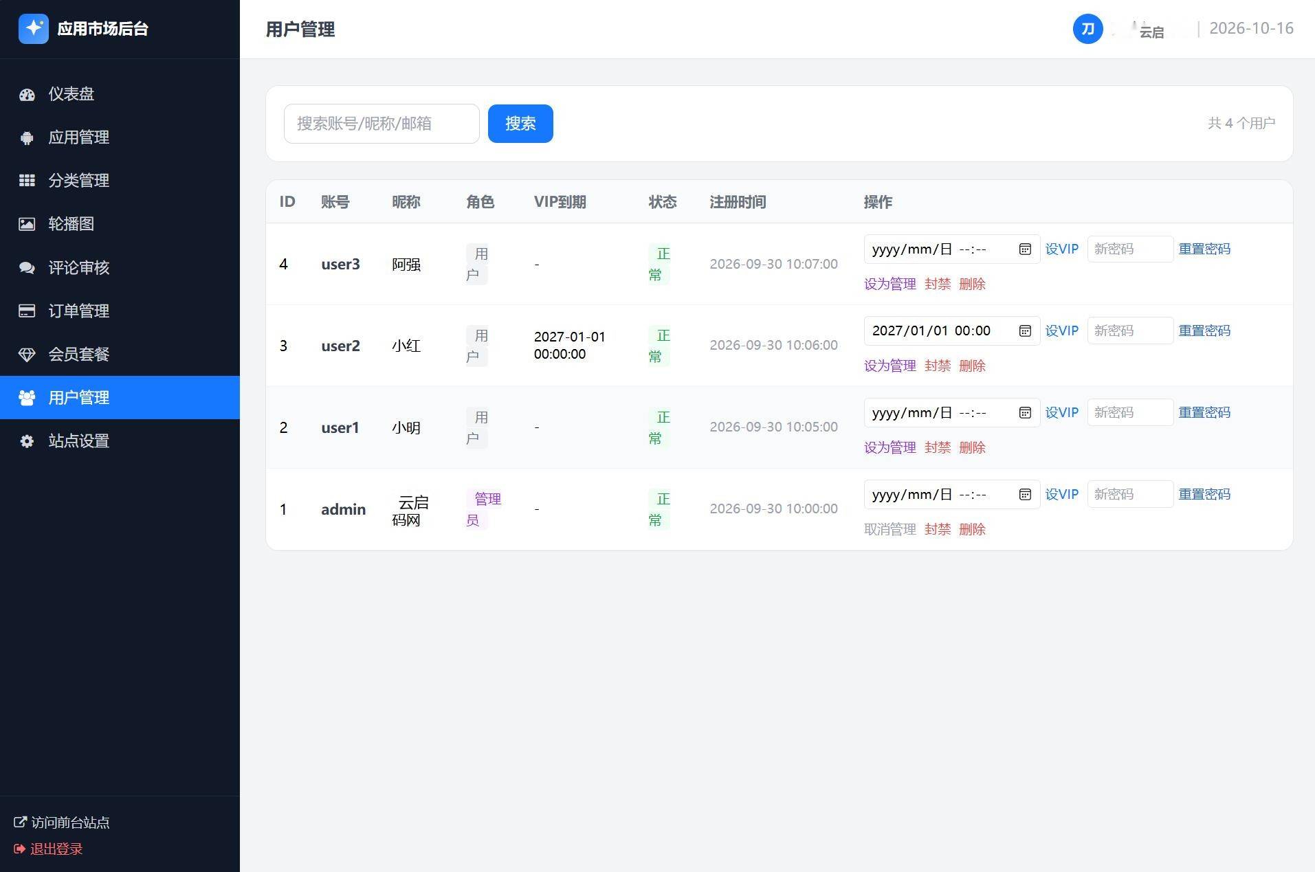Click 设为管理 for user1
Viewport: 1315px width, 872px height.
tap(889, 448)
